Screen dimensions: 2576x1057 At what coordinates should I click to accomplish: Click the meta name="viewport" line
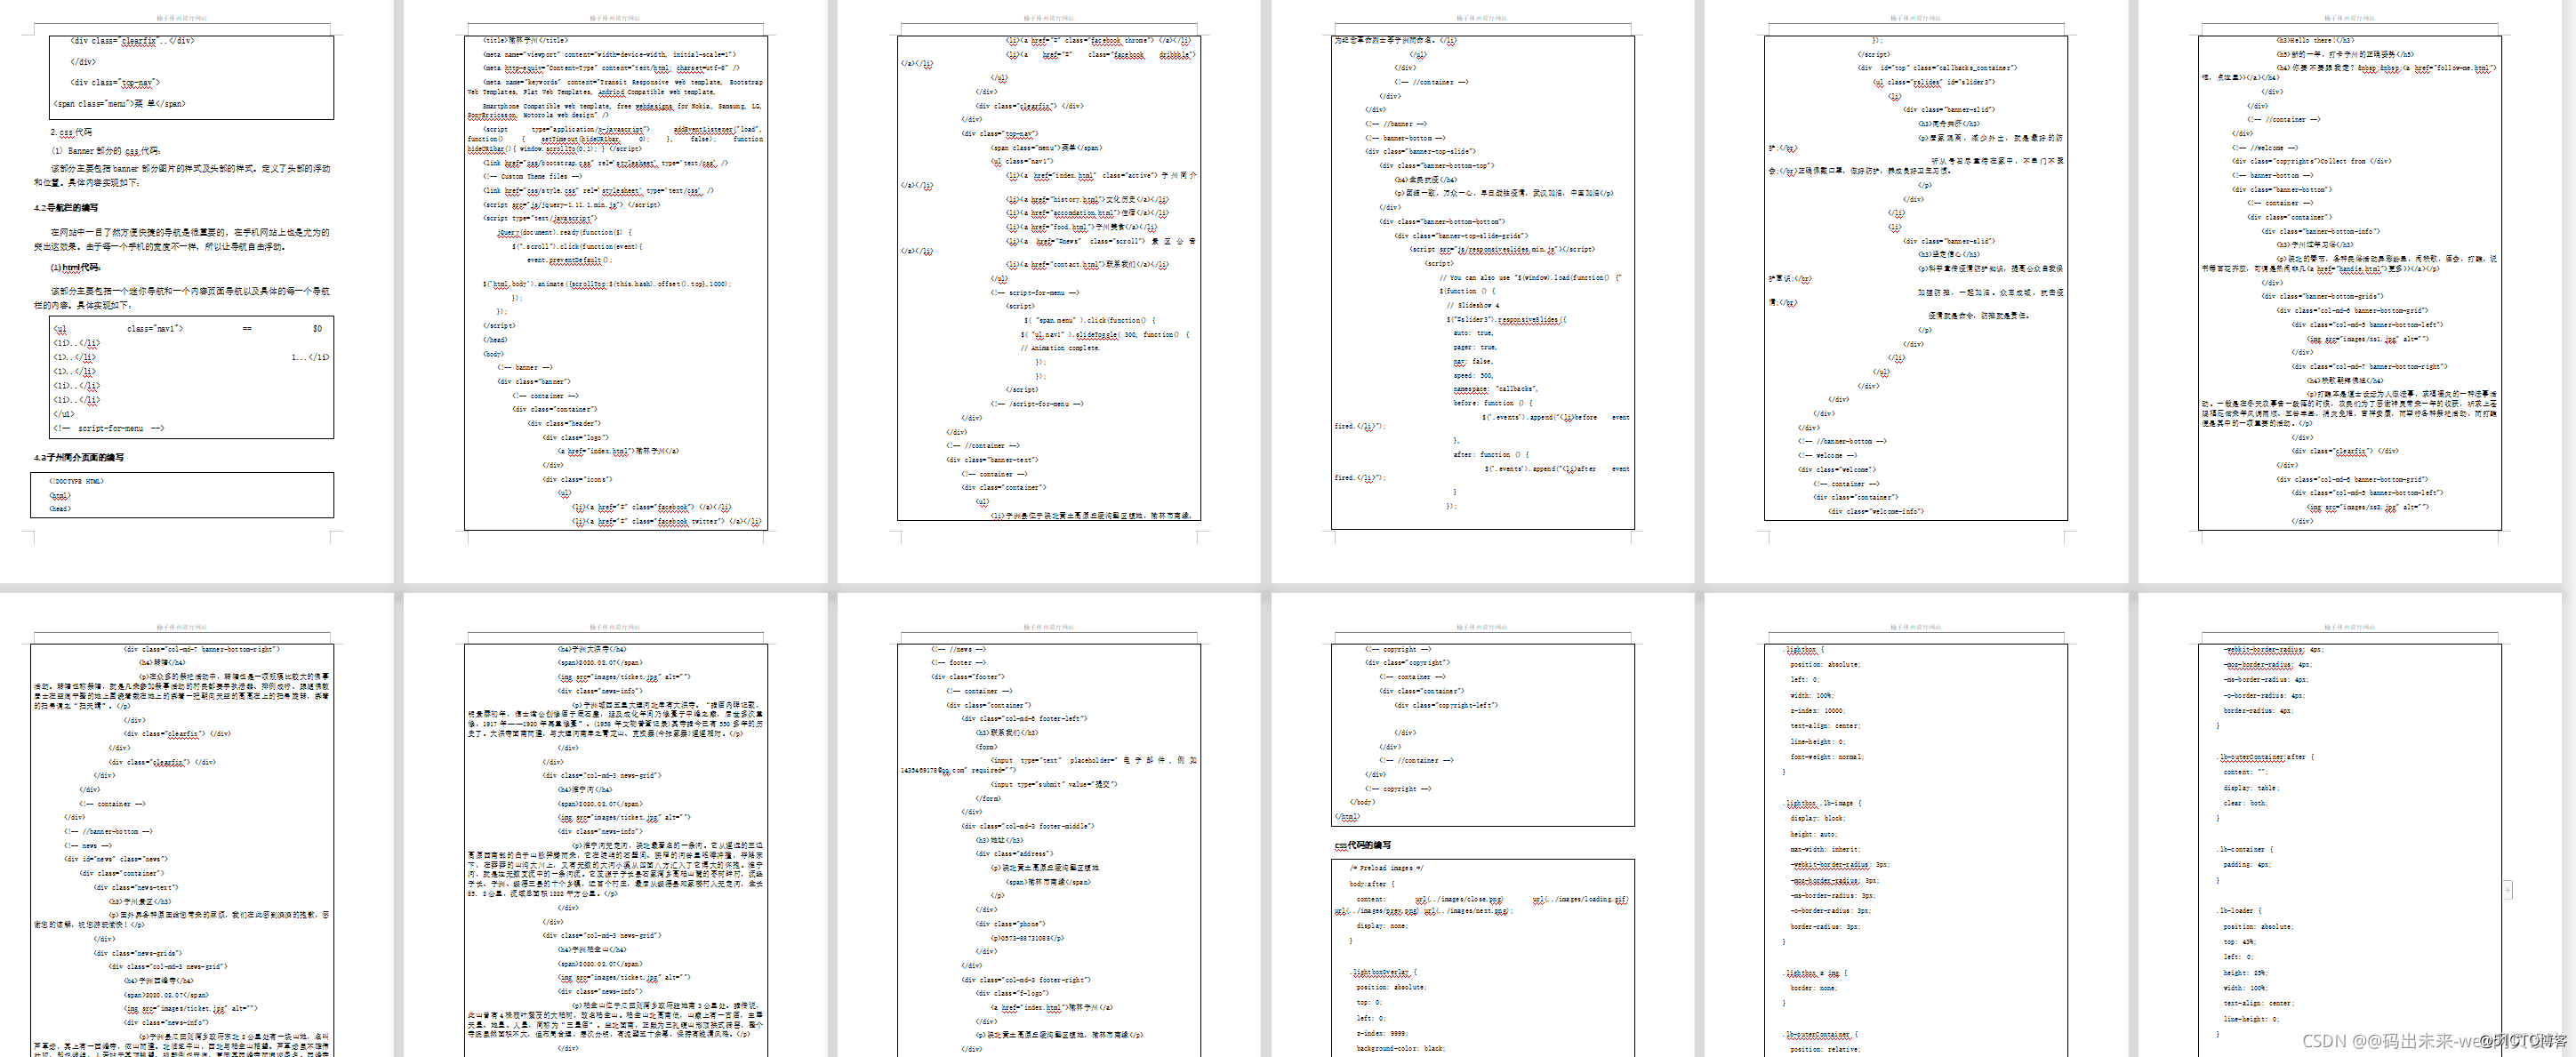[x=609, y=55]
